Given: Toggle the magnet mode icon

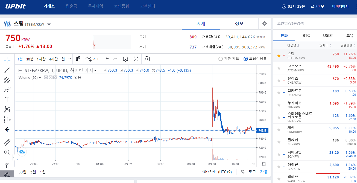Looking at the screenshot, I should pyautogui.click(x=7, y=165).
